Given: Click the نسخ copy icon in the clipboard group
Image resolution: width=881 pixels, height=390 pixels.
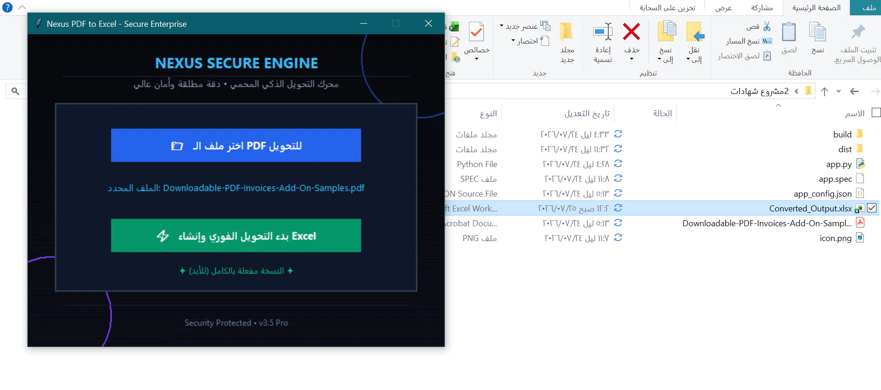Looking at the screenshot, I should pyautogui.click(x=818, y=32).
